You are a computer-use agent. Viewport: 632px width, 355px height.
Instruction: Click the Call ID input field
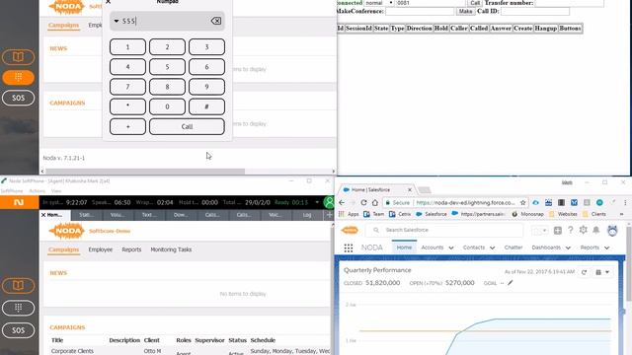[535, 11]
